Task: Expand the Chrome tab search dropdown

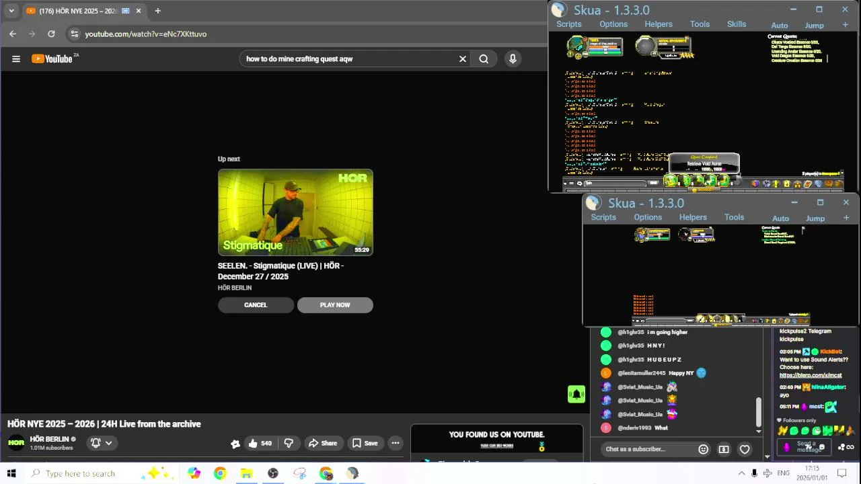Action: point(11,11)
